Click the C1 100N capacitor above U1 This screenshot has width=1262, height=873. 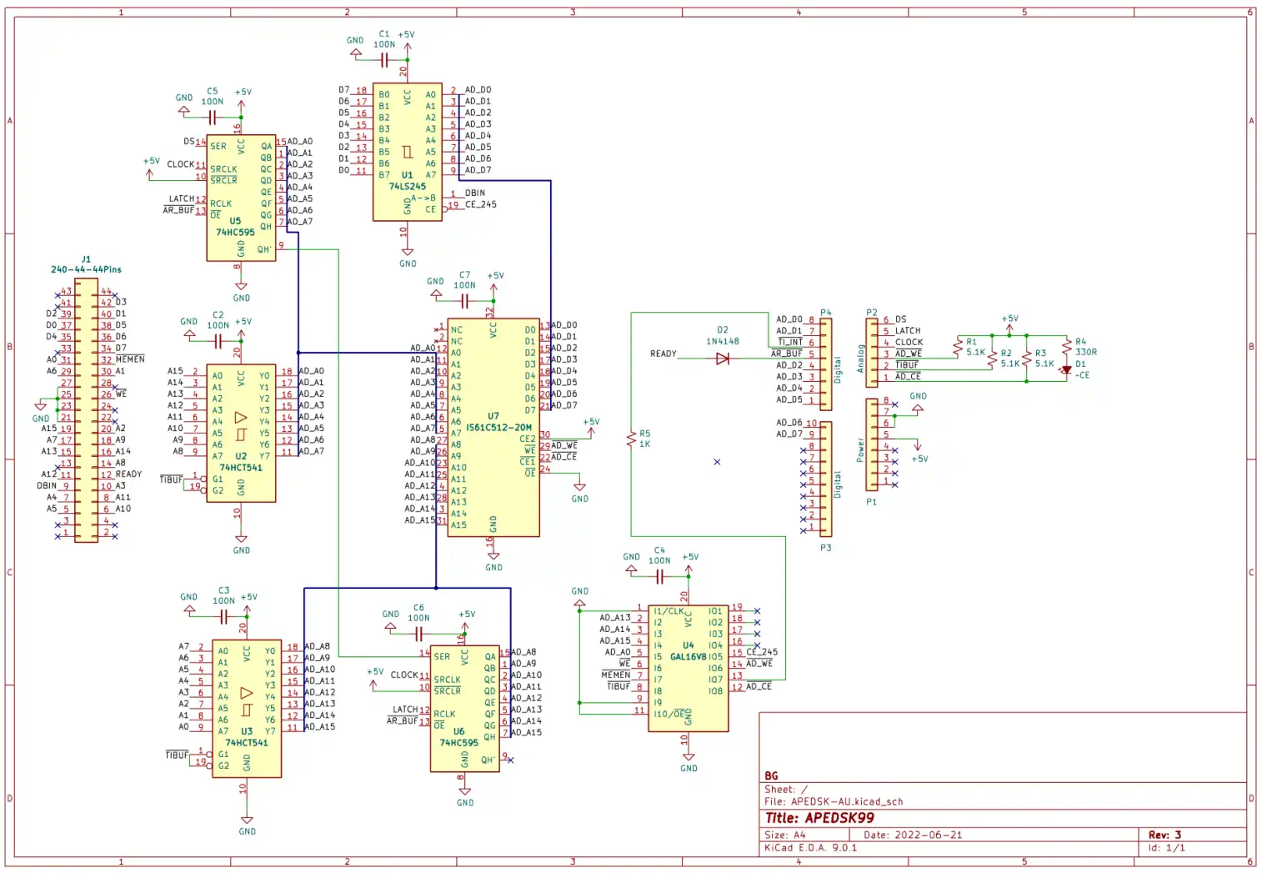click(384, 60)
